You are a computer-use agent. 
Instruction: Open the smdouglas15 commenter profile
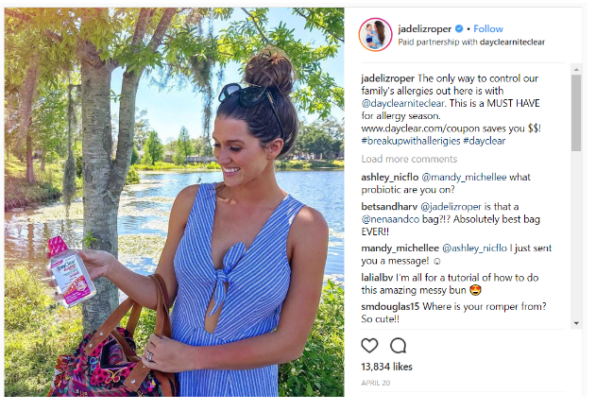(x=390, y=306)
